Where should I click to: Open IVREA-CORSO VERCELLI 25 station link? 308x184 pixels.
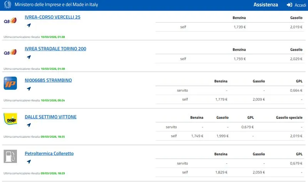point(52,17)
